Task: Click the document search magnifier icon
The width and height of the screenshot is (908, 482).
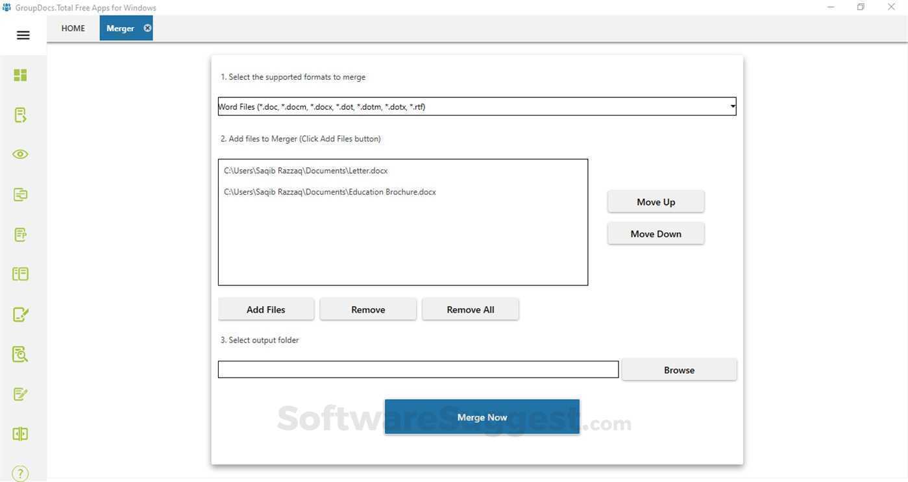Action: click(20, 354)
